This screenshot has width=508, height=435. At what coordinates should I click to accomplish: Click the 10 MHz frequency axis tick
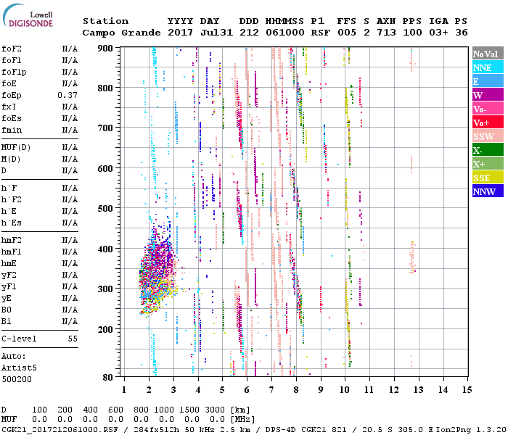[345, 389]
